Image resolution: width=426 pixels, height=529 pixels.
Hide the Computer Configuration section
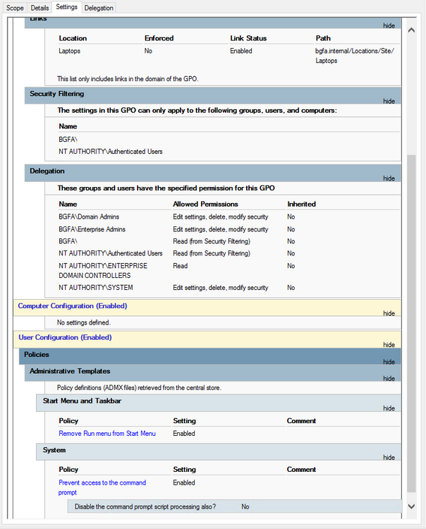[389, 313]
